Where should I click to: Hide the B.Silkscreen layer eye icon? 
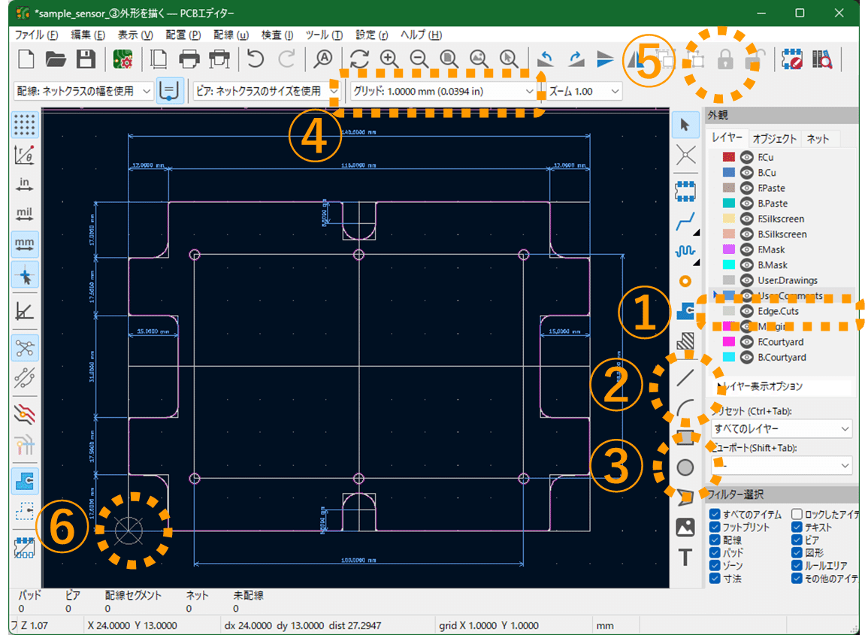tap(746, 234)
